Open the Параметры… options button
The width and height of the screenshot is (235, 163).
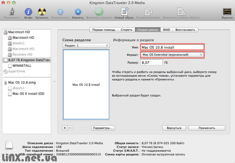pyautogui.click(x=103, y=128)
